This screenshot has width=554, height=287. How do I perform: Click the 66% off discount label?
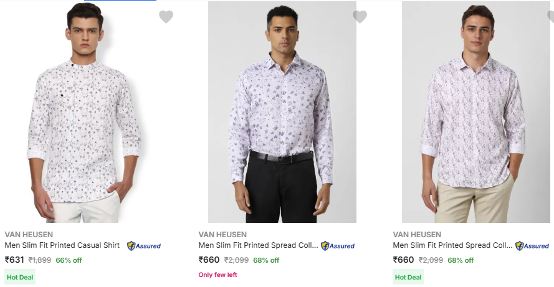coord(69,260)
